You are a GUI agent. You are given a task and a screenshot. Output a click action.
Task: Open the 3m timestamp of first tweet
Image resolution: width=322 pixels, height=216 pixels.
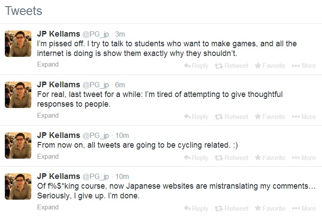coord(120,34)
